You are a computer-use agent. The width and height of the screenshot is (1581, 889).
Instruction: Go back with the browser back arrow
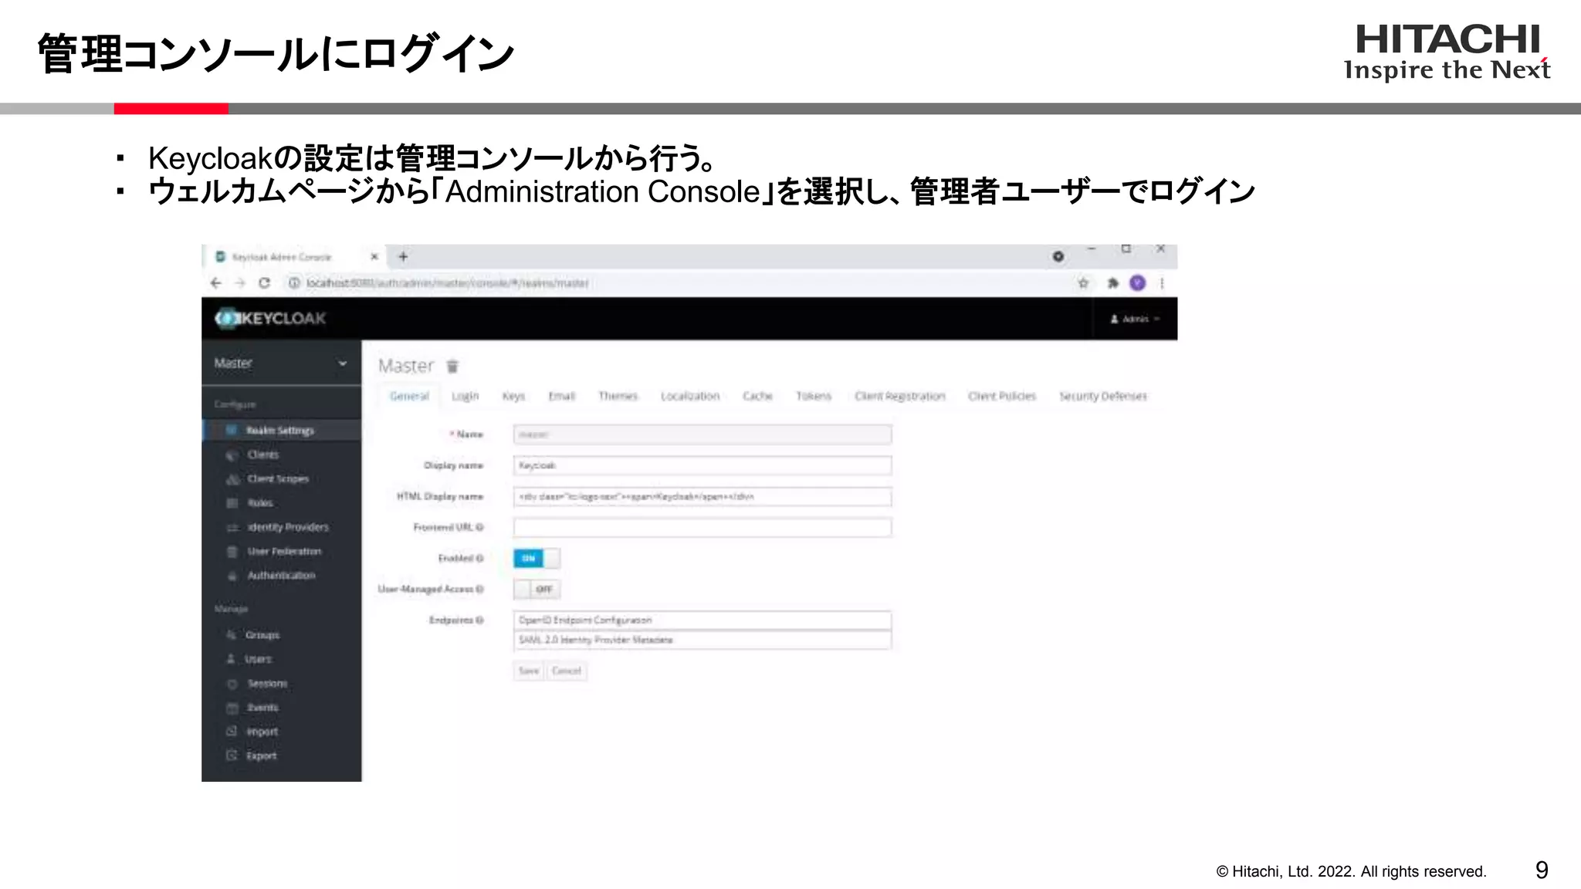(216, 283)
